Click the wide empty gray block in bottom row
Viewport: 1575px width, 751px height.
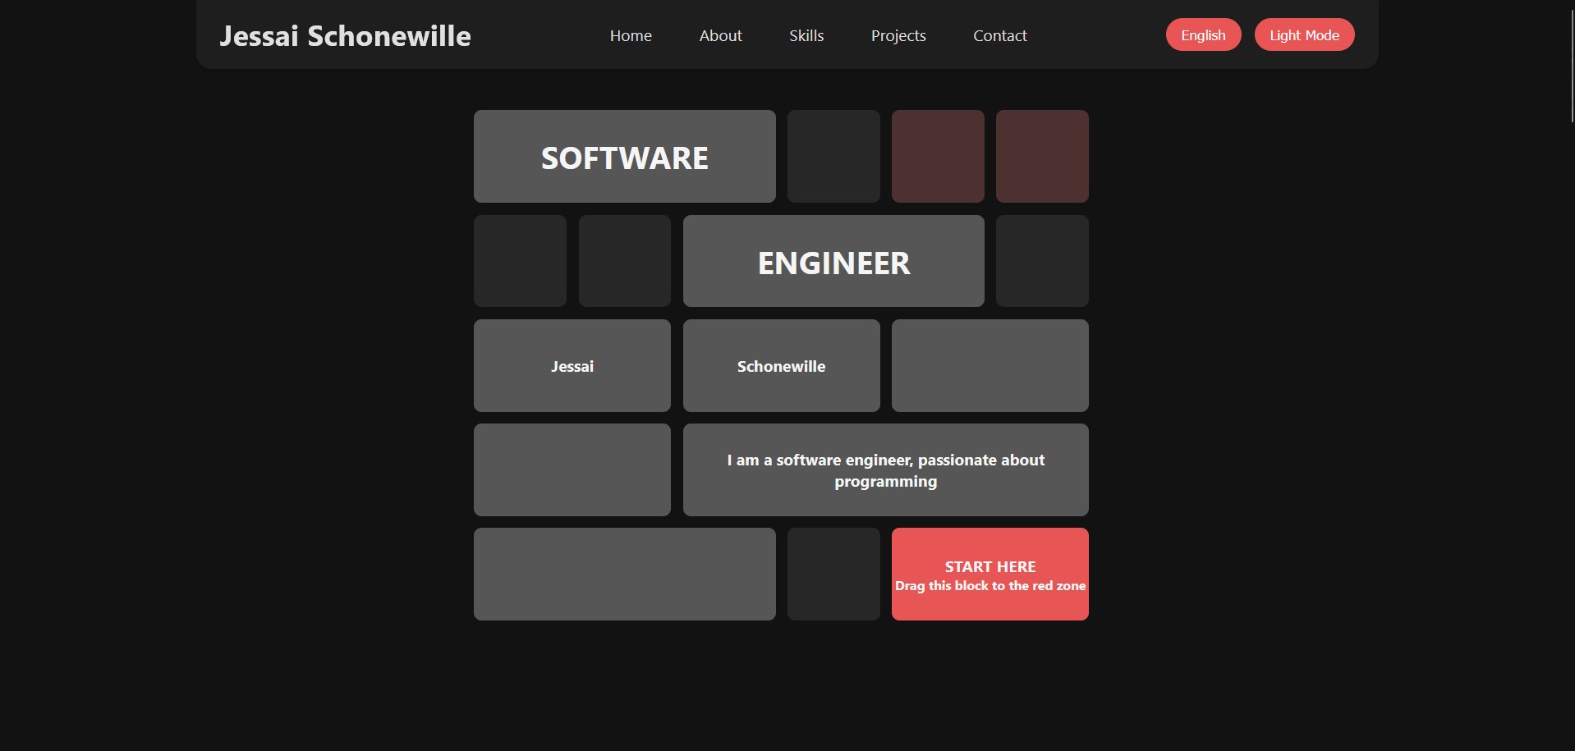click(x=624, y=575)
